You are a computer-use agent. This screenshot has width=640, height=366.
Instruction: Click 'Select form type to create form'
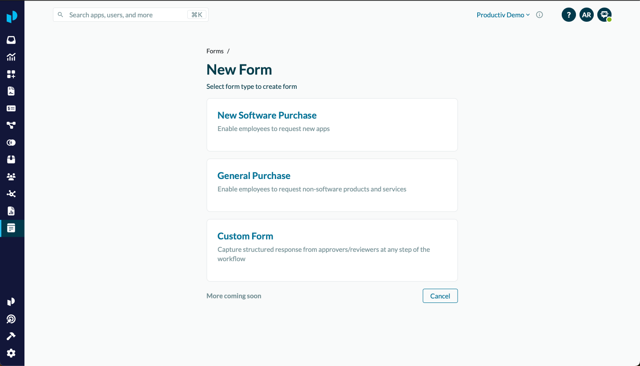[252, 87]
